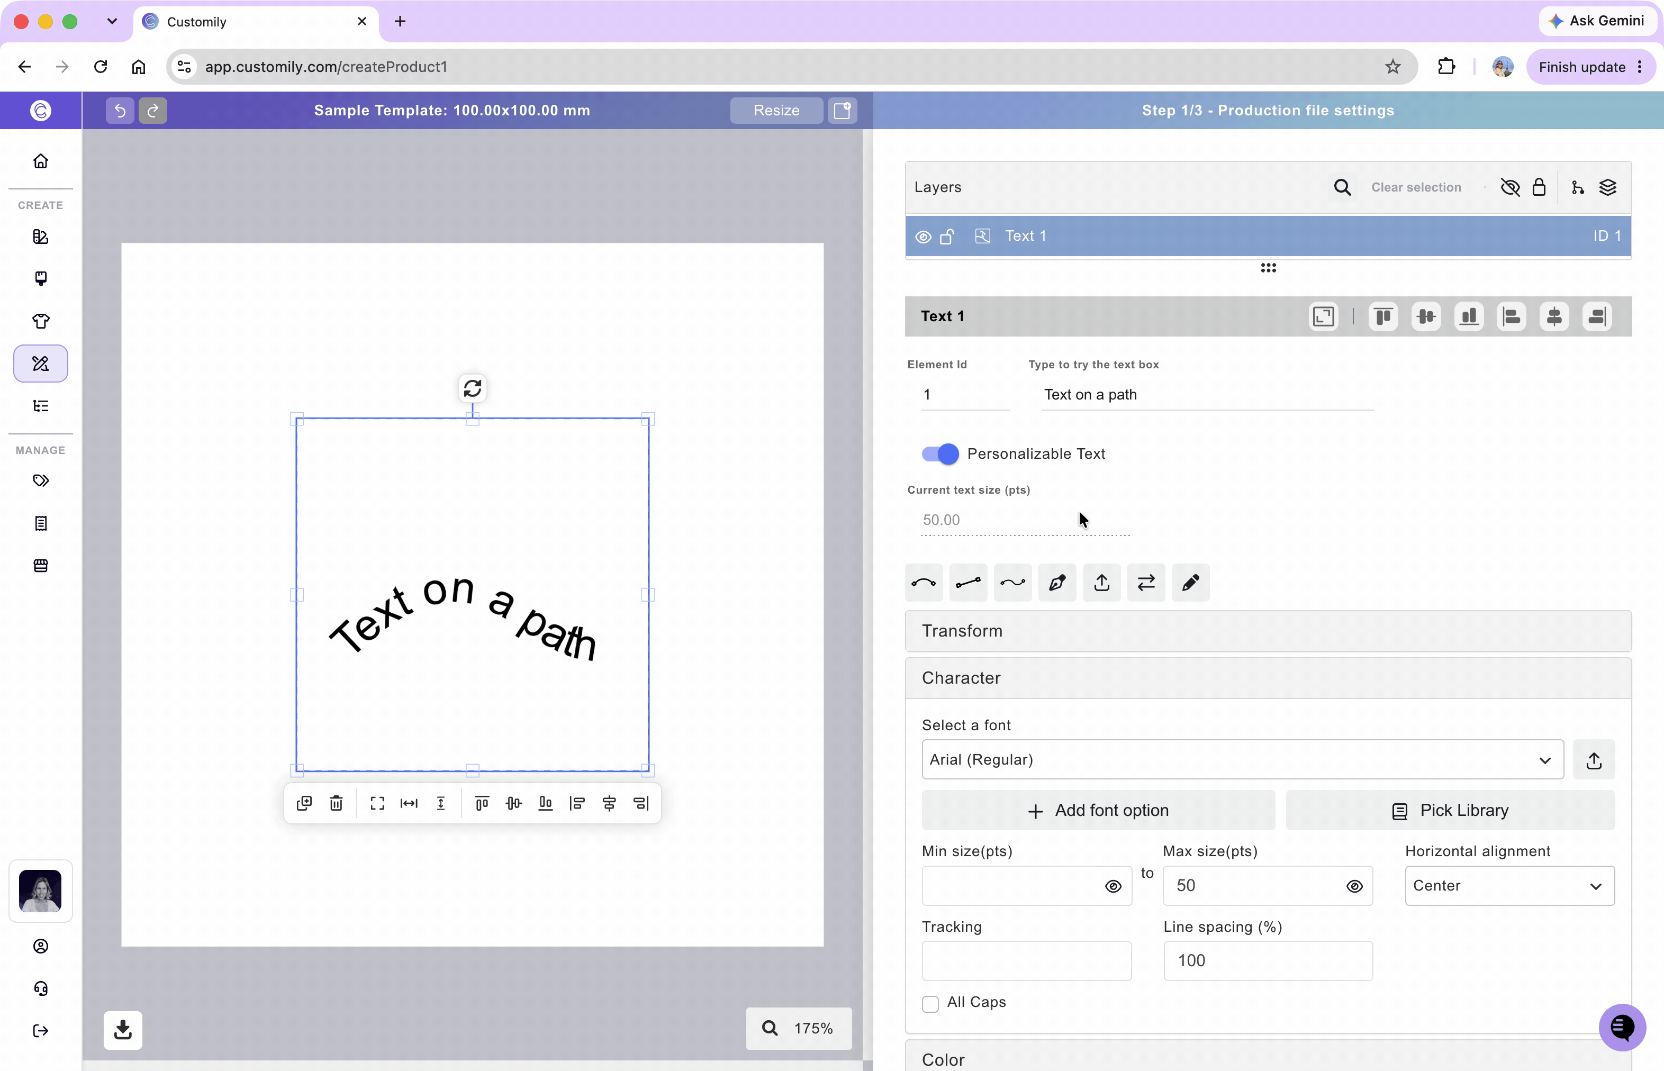Click the Add font option button
This screenshot has width=1664, height=1071.
1098,810
